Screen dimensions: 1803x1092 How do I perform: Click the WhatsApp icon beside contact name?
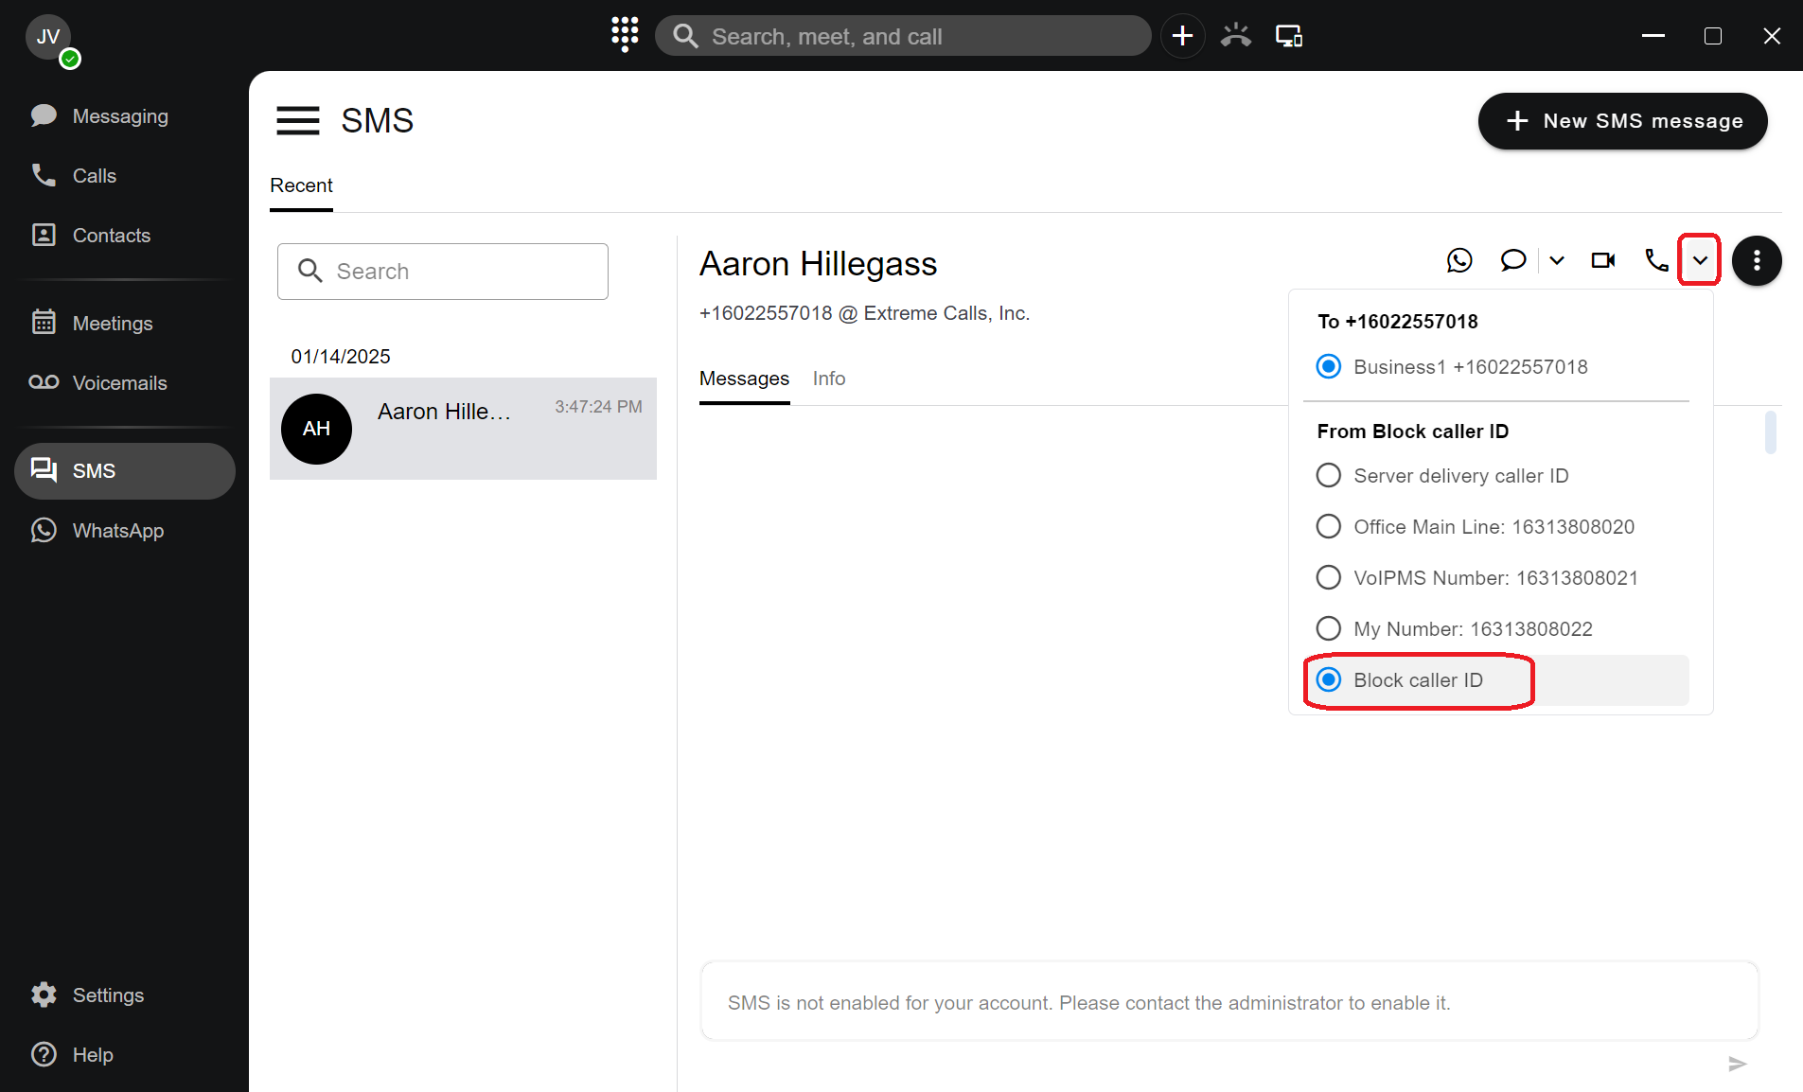1459,260
